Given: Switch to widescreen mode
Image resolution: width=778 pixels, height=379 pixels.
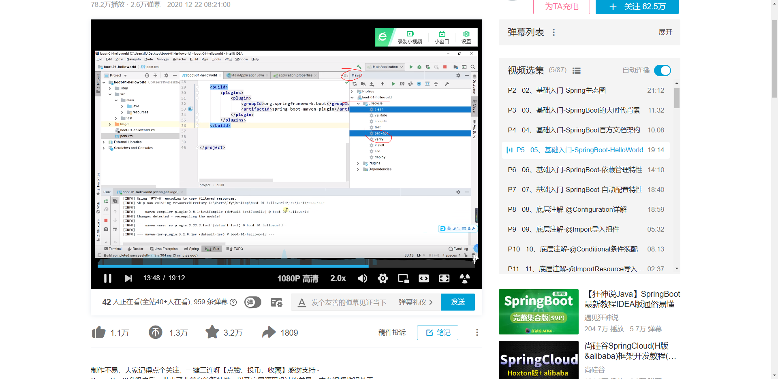Looking at the screenshot, I should click(424, 278).
